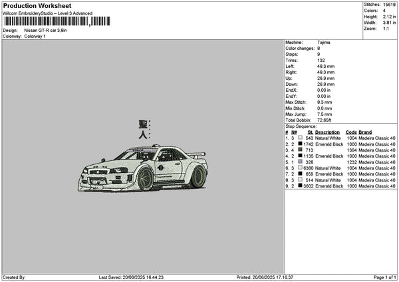Click the Natural White swatch in row 1
Image resolution: width=399 pixels, height=282 pixels.
[301, 138]
